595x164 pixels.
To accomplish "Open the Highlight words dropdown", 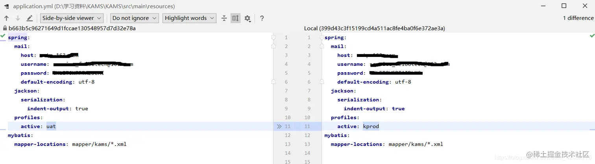I will coord(189,18).
